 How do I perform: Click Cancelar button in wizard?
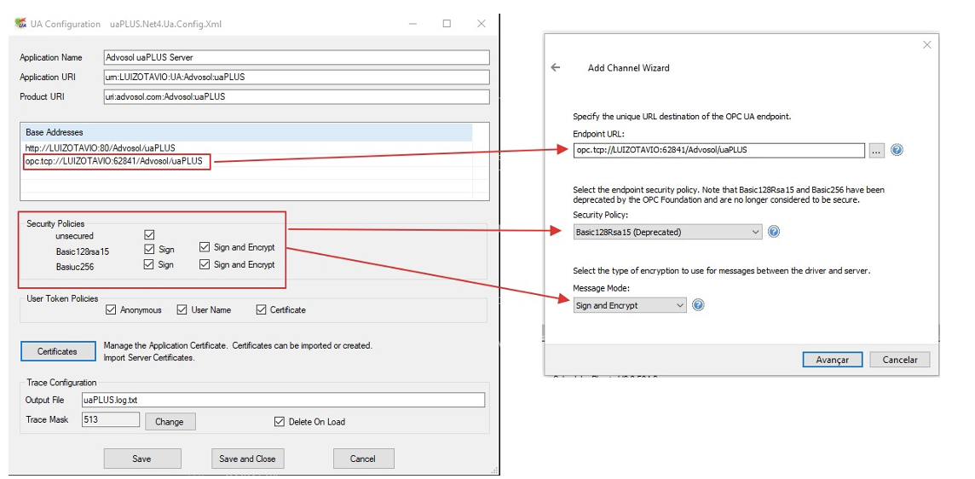pyautogui.click(x=899, y=360)
